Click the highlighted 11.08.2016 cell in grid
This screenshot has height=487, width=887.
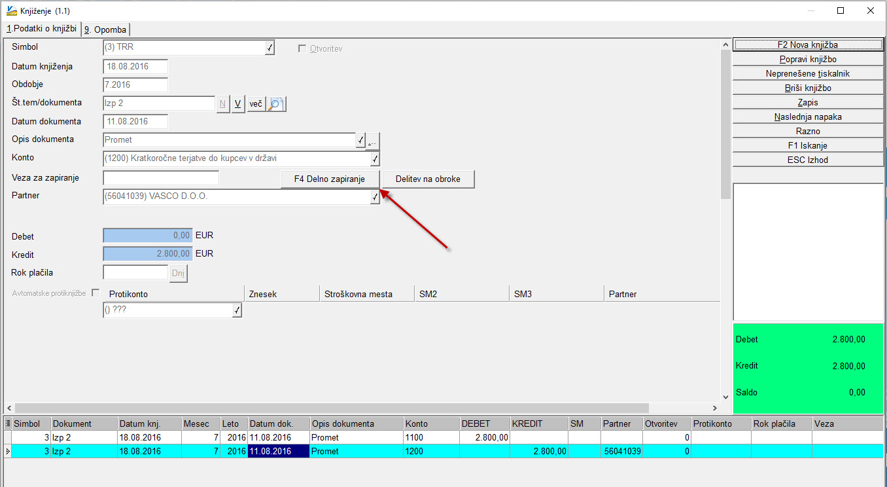[279, 451]
